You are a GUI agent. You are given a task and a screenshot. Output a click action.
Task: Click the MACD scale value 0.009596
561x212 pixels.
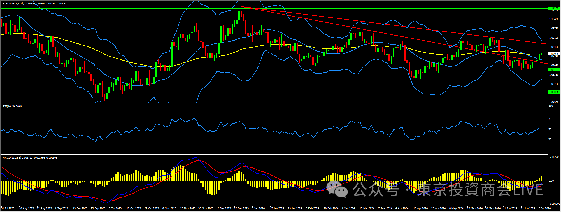(x=554, y=157)
